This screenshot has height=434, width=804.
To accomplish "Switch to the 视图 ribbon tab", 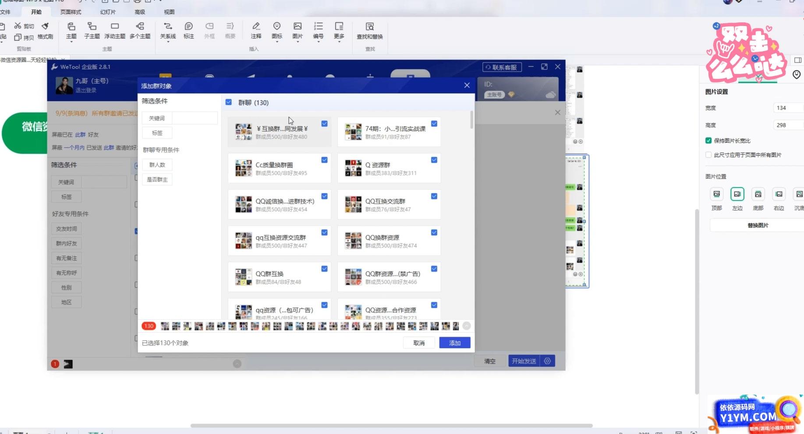I will click(169, 12).
